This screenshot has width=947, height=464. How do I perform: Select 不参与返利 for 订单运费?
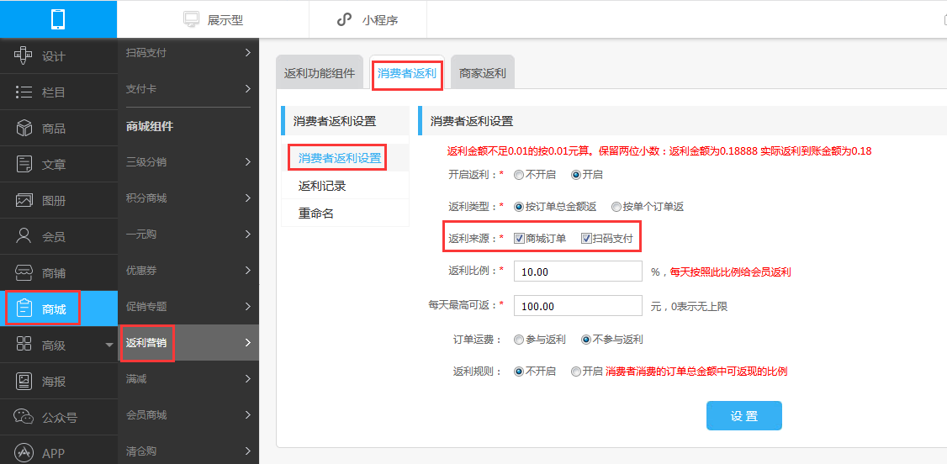click(x=585, y=340)
